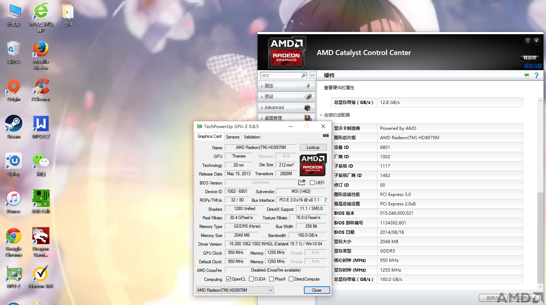Screen dimensions: 546x305
Task: Click the Driver Version field in GPU-Z
Action: pos(276,244)
